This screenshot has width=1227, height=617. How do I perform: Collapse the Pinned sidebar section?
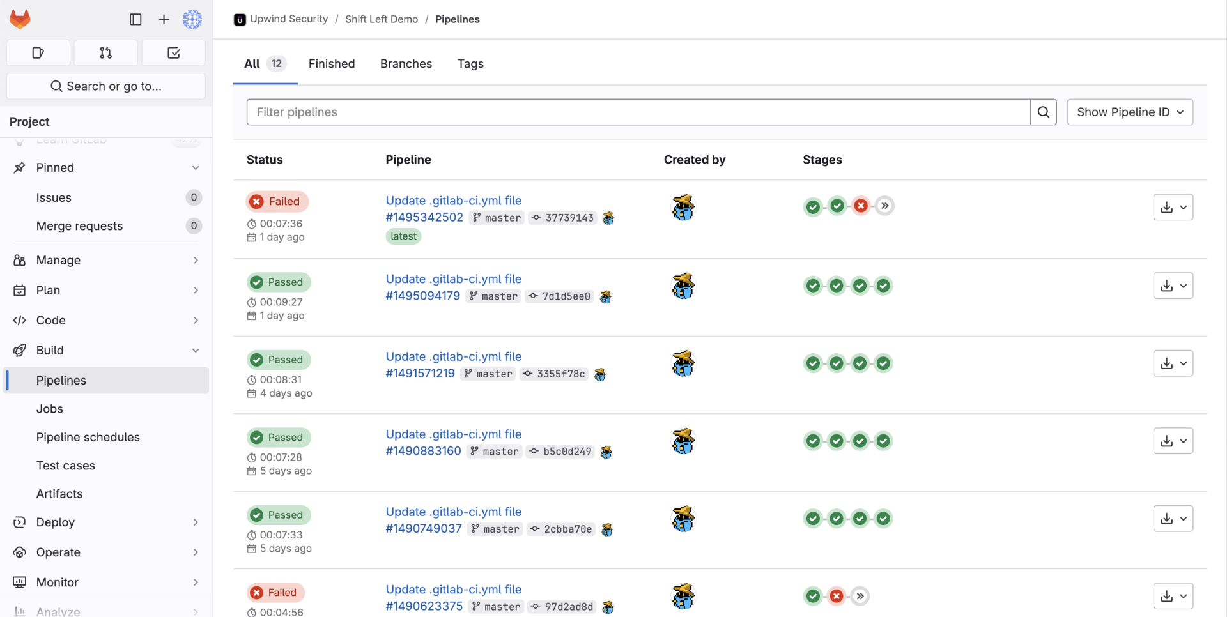point(196,167)
